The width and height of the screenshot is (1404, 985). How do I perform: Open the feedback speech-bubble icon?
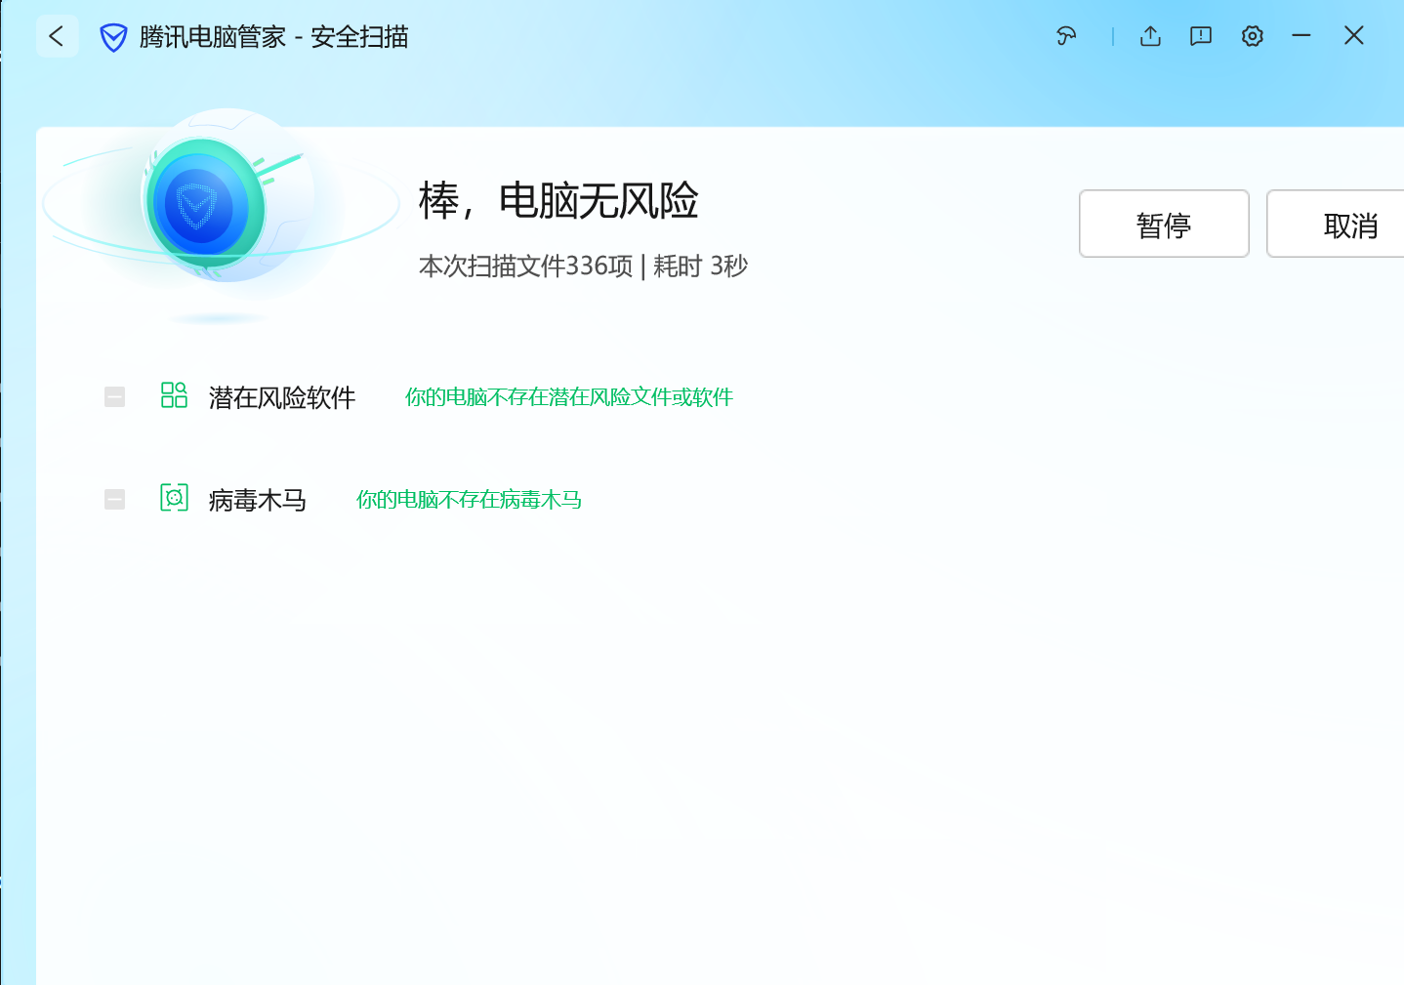[x=1201, y=37]
